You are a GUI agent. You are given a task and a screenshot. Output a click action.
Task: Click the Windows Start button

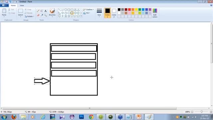[4, 117]
